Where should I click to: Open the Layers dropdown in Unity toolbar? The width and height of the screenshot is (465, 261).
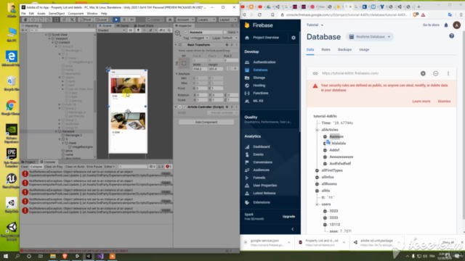coord(206,20)
